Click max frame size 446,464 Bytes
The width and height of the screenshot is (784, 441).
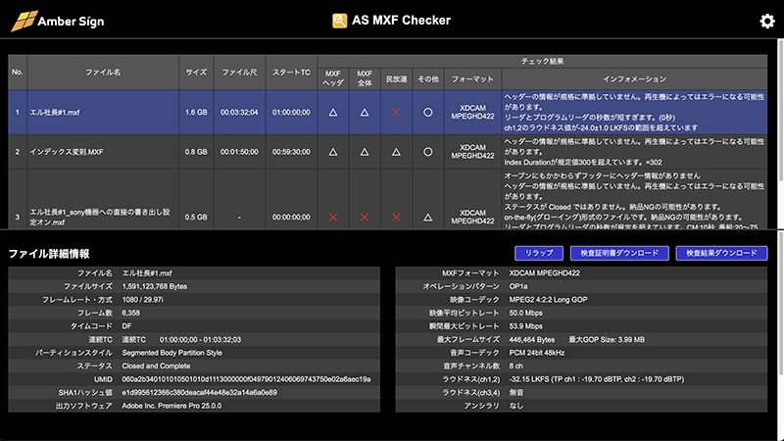pos(532,339)
